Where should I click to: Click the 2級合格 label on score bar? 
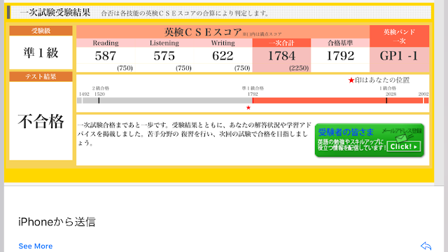click(x=101, y=88)
